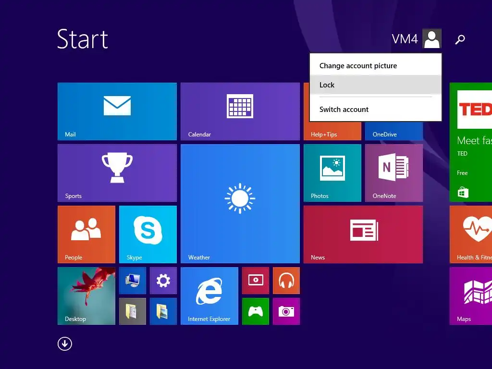Click the search magnifier icon

460,39
